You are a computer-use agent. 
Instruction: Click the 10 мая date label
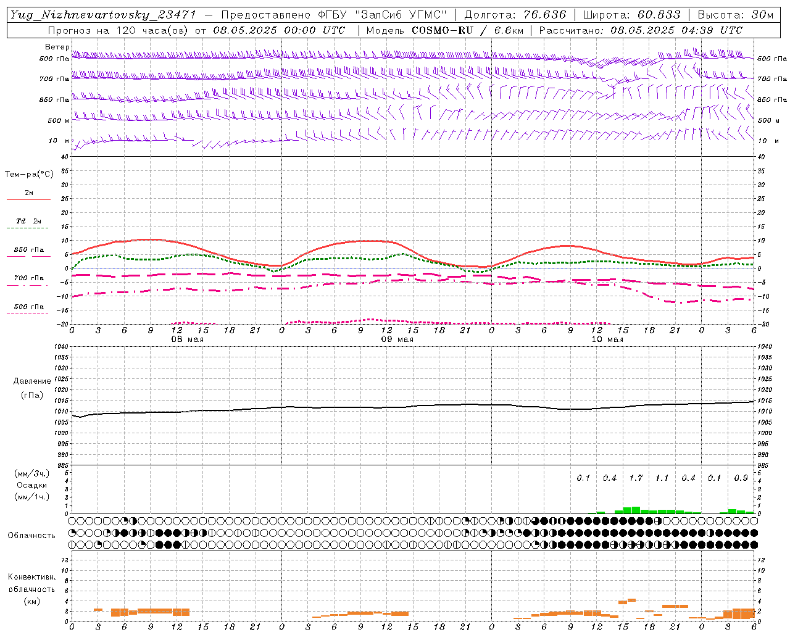607,339
